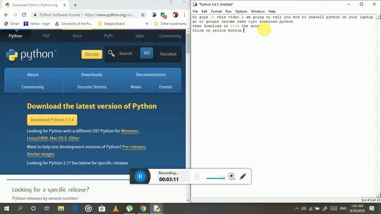Follow the Linux/UNIX download link
Screen dimensions: 381x214
point(38,139)
